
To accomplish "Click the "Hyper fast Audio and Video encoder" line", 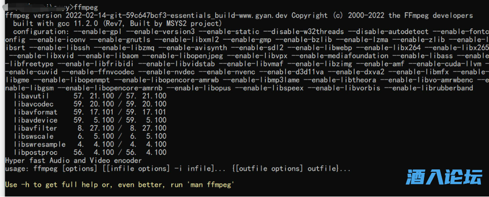I will (73, 160).
